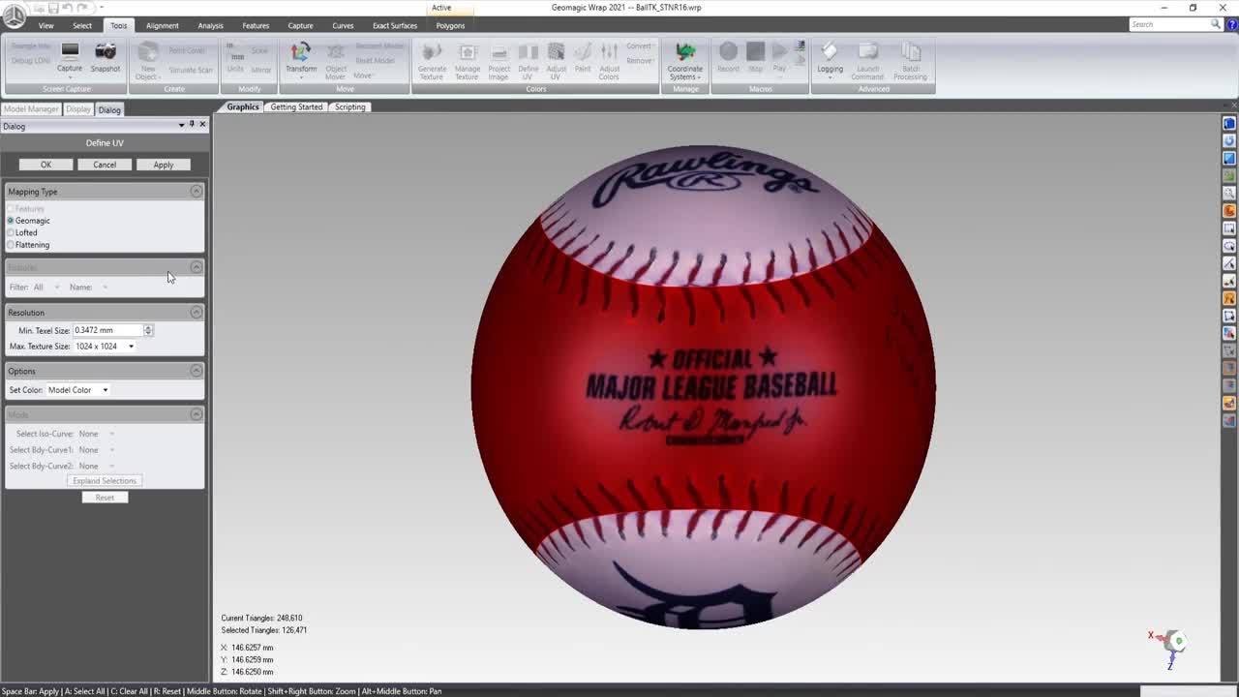
Task: Switch to the Analysis ribbon tab
Action: click(x=210, y=25)
